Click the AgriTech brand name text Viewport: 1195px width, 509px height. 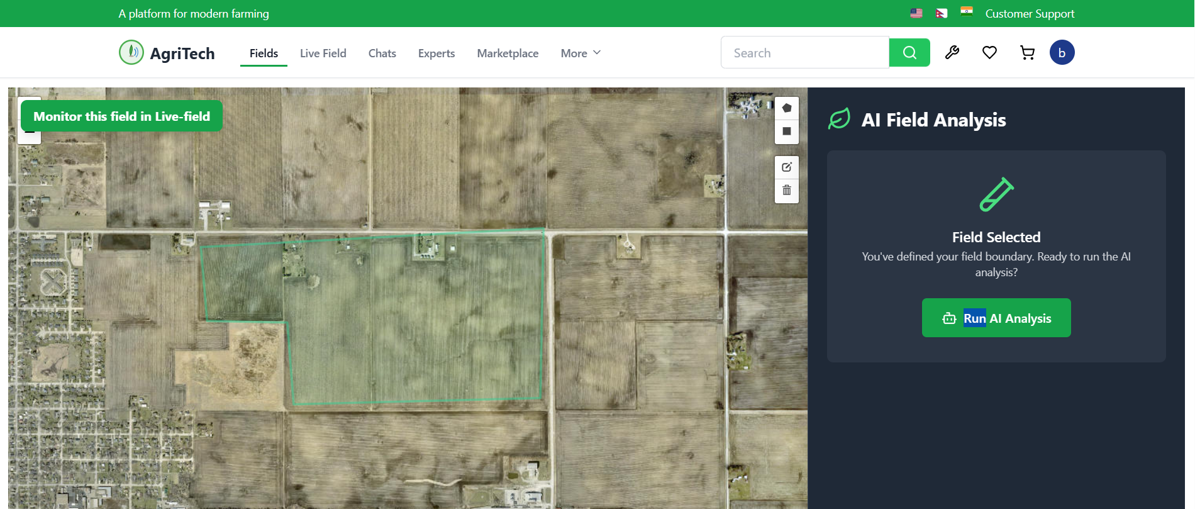pyautogui.click(x=182, y=53)
